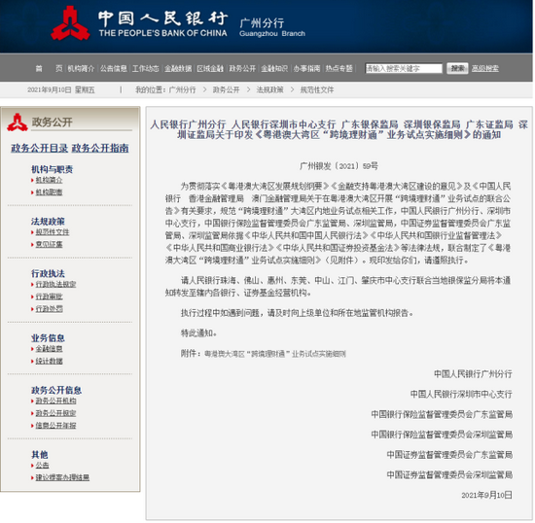Screen dimensions: 535x523
Task: Click 法规政策 in the breadcrumb trail
Action: [x=269, y=90]
